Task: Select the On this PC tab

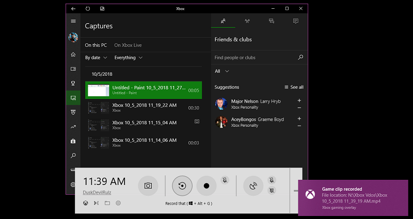Action: [96, 45]
